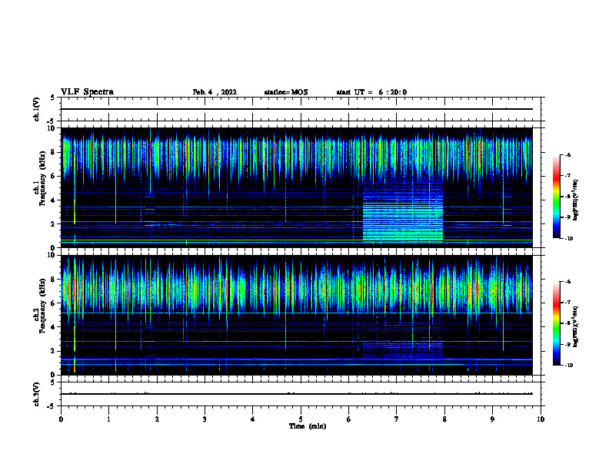Click the time axis tick label '6'
The height and width of the screenshot is (470, 609).
(349, 419)
